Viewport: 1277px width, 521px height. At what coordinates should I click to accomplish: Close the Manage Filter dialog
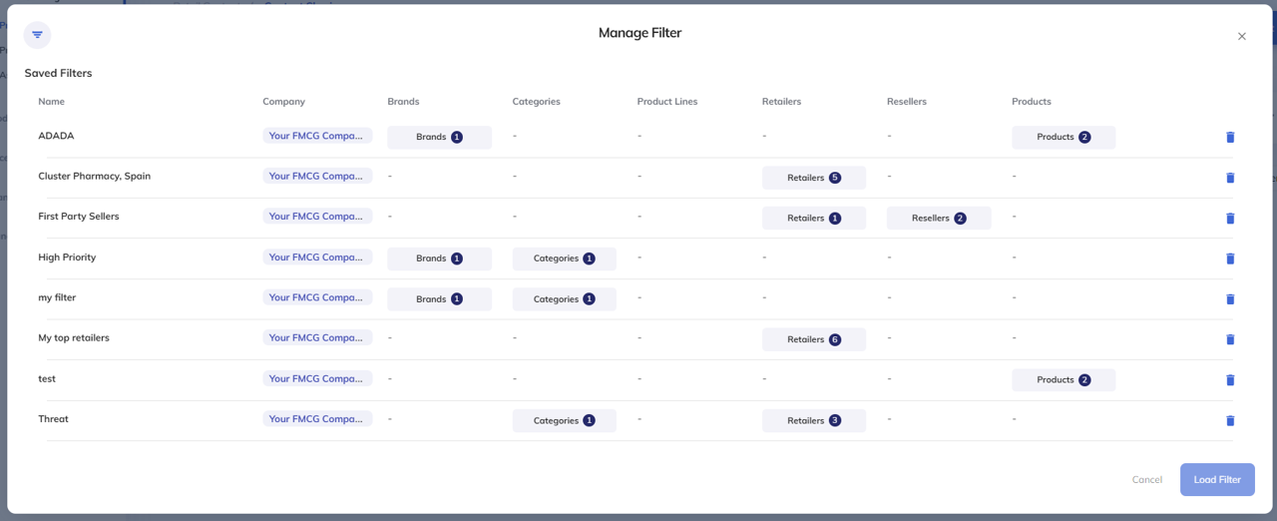(1242, 37)
